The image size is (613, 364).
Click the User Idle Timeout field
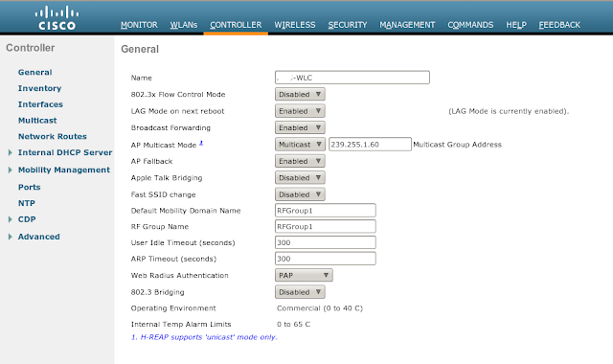[326, 242]
